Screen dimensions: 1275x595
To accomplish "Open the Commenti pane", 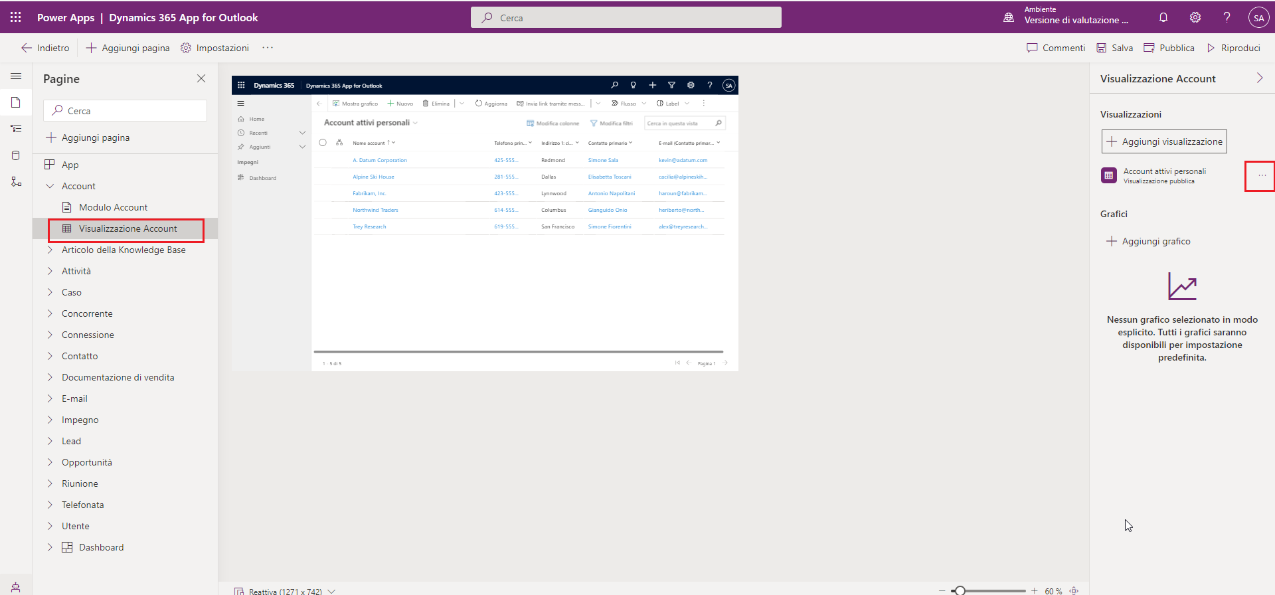I will (x=1055, y=48).
